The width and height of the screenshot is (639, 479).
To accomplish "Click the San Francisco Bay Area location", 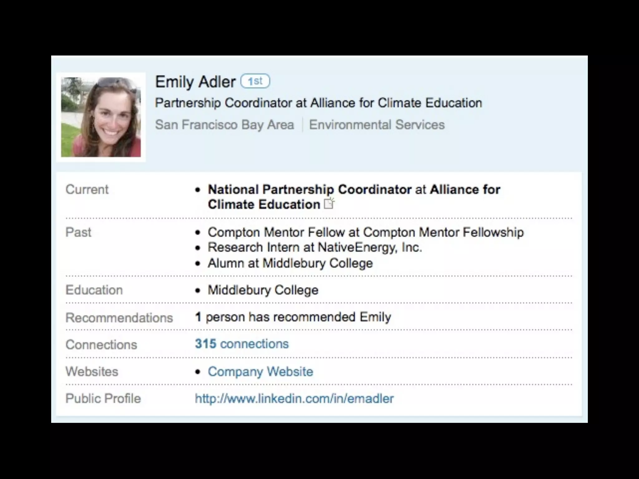I will [225, 125].
